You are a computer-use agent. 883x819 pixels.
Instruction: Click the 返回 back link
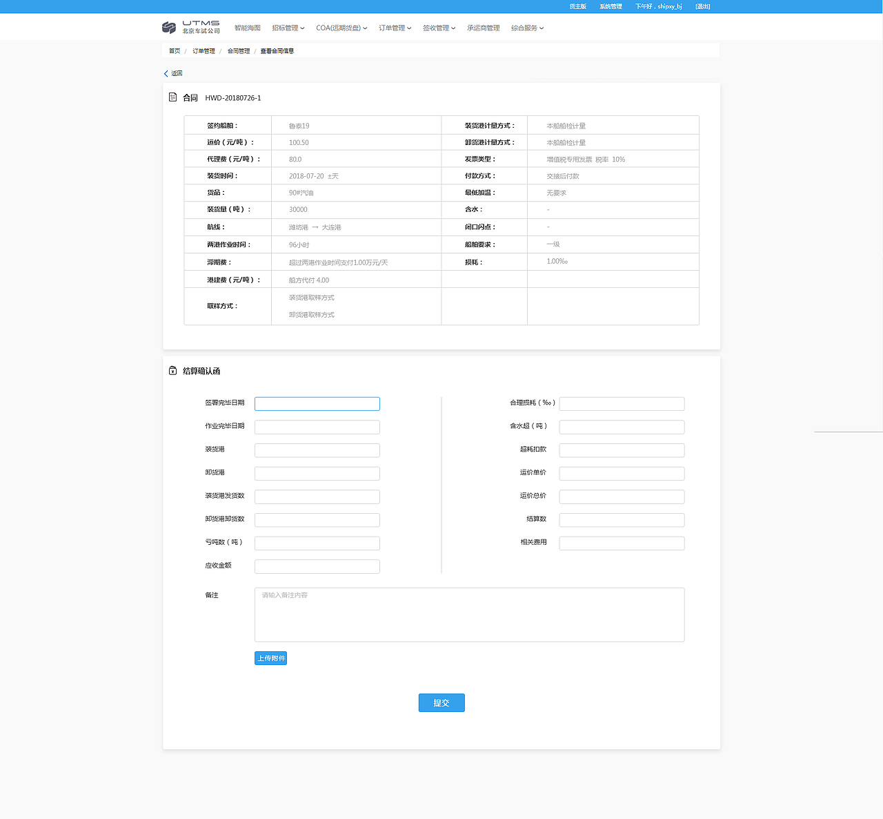tap(173, 73)
